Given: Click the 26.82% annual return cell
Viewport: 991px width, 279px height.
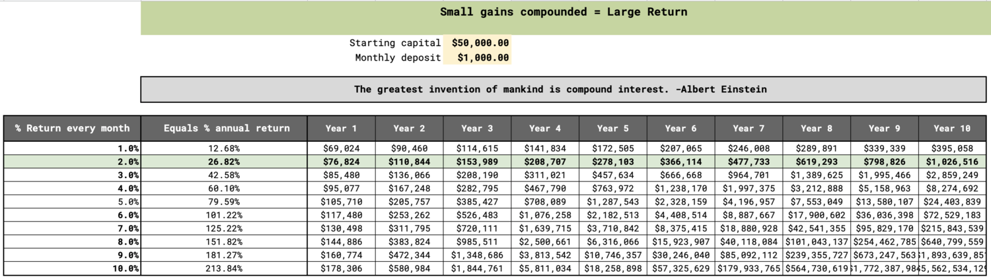Looking at the screenshot, I should [x=225, y=162].
